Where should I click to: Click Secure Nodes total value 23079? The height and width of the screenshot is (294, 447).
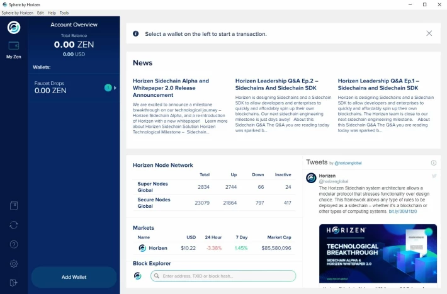tap(202, 203)
